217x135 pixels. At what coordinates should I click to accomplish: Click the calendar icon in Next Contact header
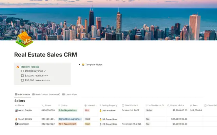[123, 106]
